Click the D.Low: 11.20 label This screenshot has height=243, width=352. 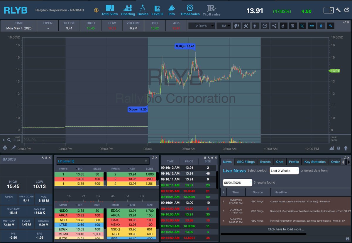coord(137,110)
